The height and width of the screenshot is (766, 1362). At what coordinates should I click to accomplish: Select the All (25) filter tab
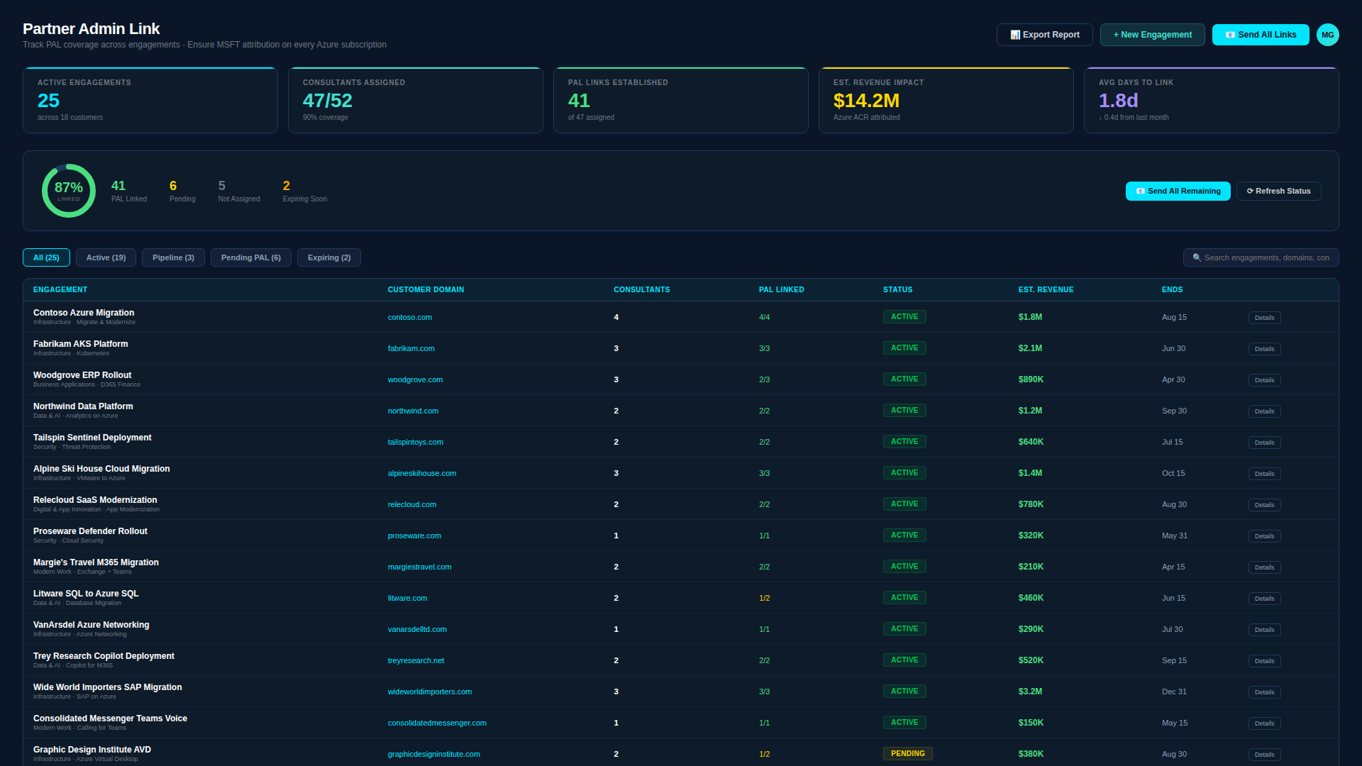click(46, 257)
